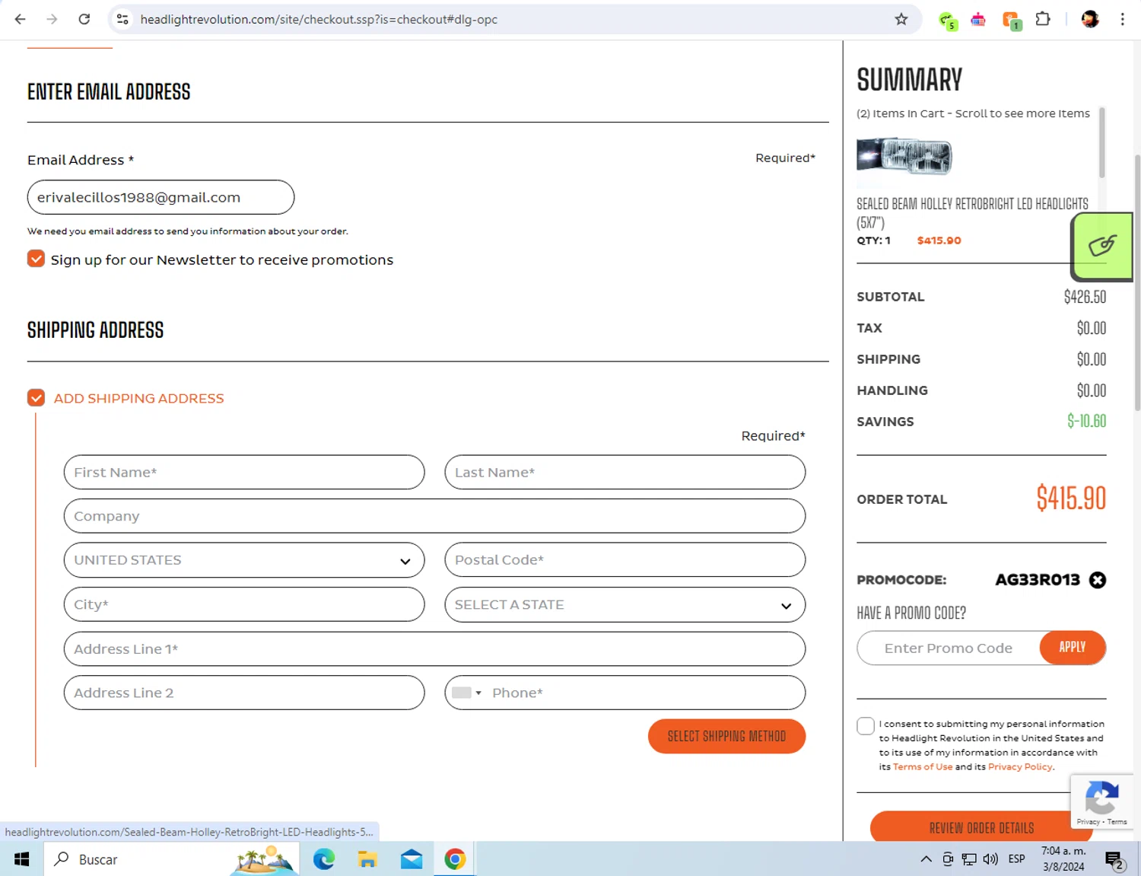
Task: Bookmark this page with the star icon
Action: 901,19
